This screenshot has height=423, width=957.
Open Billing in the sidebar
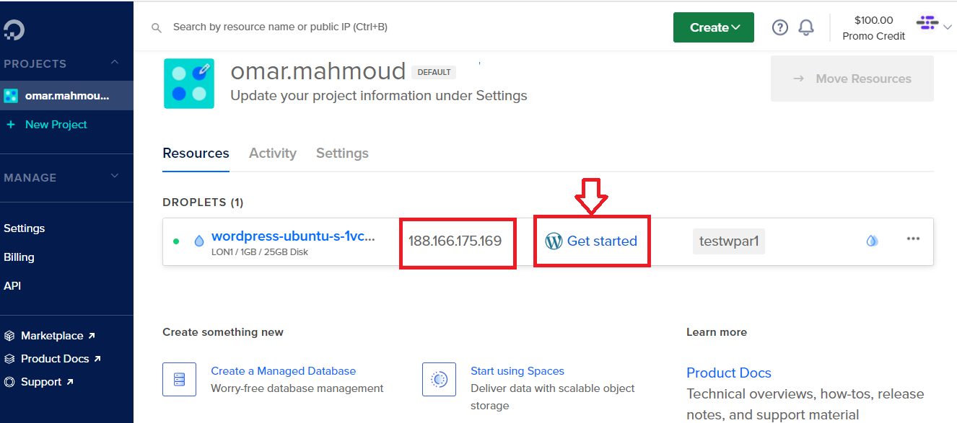pos(19,257)
